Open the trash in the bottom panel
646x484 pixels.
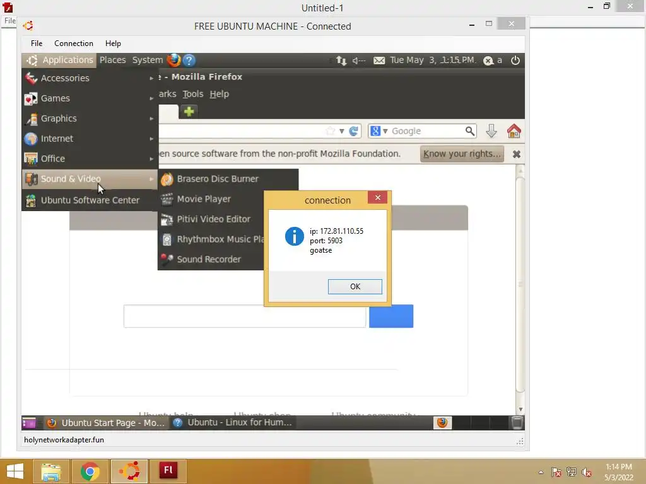click(517, 423)
